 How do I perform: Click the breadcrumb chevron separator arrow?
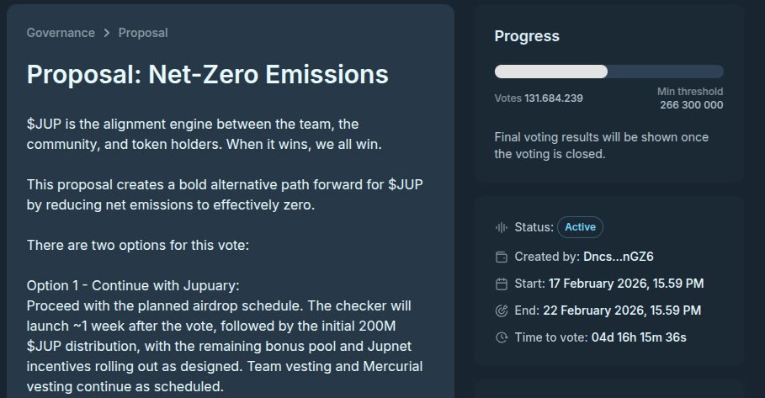point(107,33)
